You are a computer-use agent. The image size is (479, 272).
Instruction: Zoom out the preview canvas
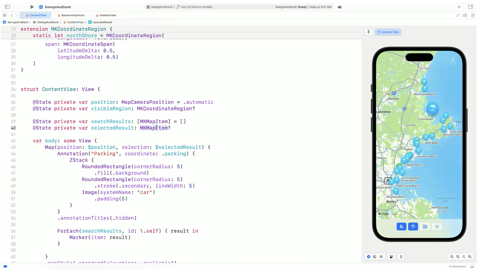[452, 257]
